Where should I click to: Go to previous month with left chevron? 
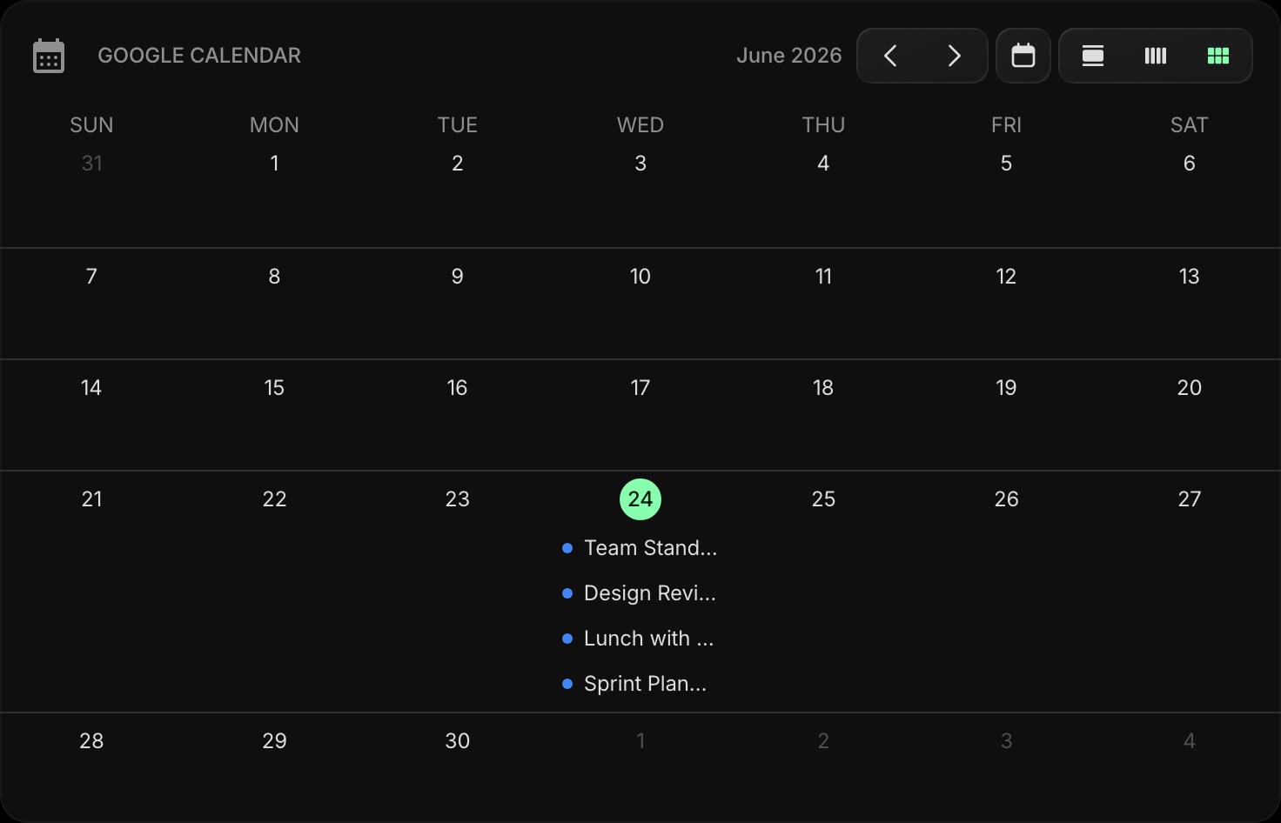[890, 56]
